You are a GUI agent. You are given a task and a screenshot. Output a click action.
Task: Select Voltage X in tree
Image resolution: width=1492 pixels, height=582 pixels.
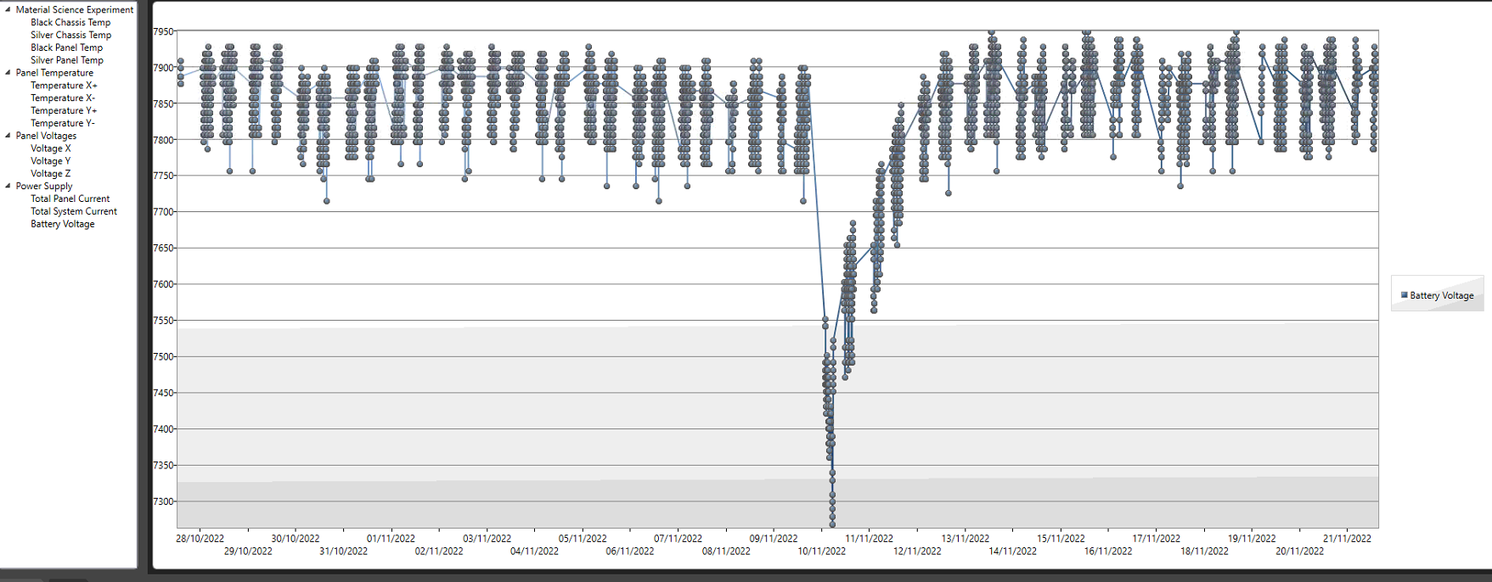click(51, 148)
